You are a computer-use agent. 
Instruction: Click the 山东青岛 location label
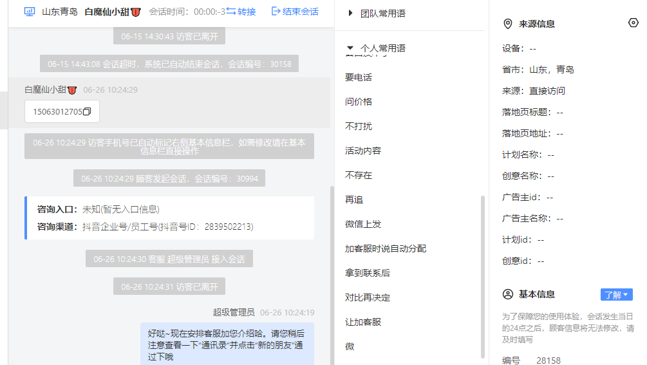point(60,12)
